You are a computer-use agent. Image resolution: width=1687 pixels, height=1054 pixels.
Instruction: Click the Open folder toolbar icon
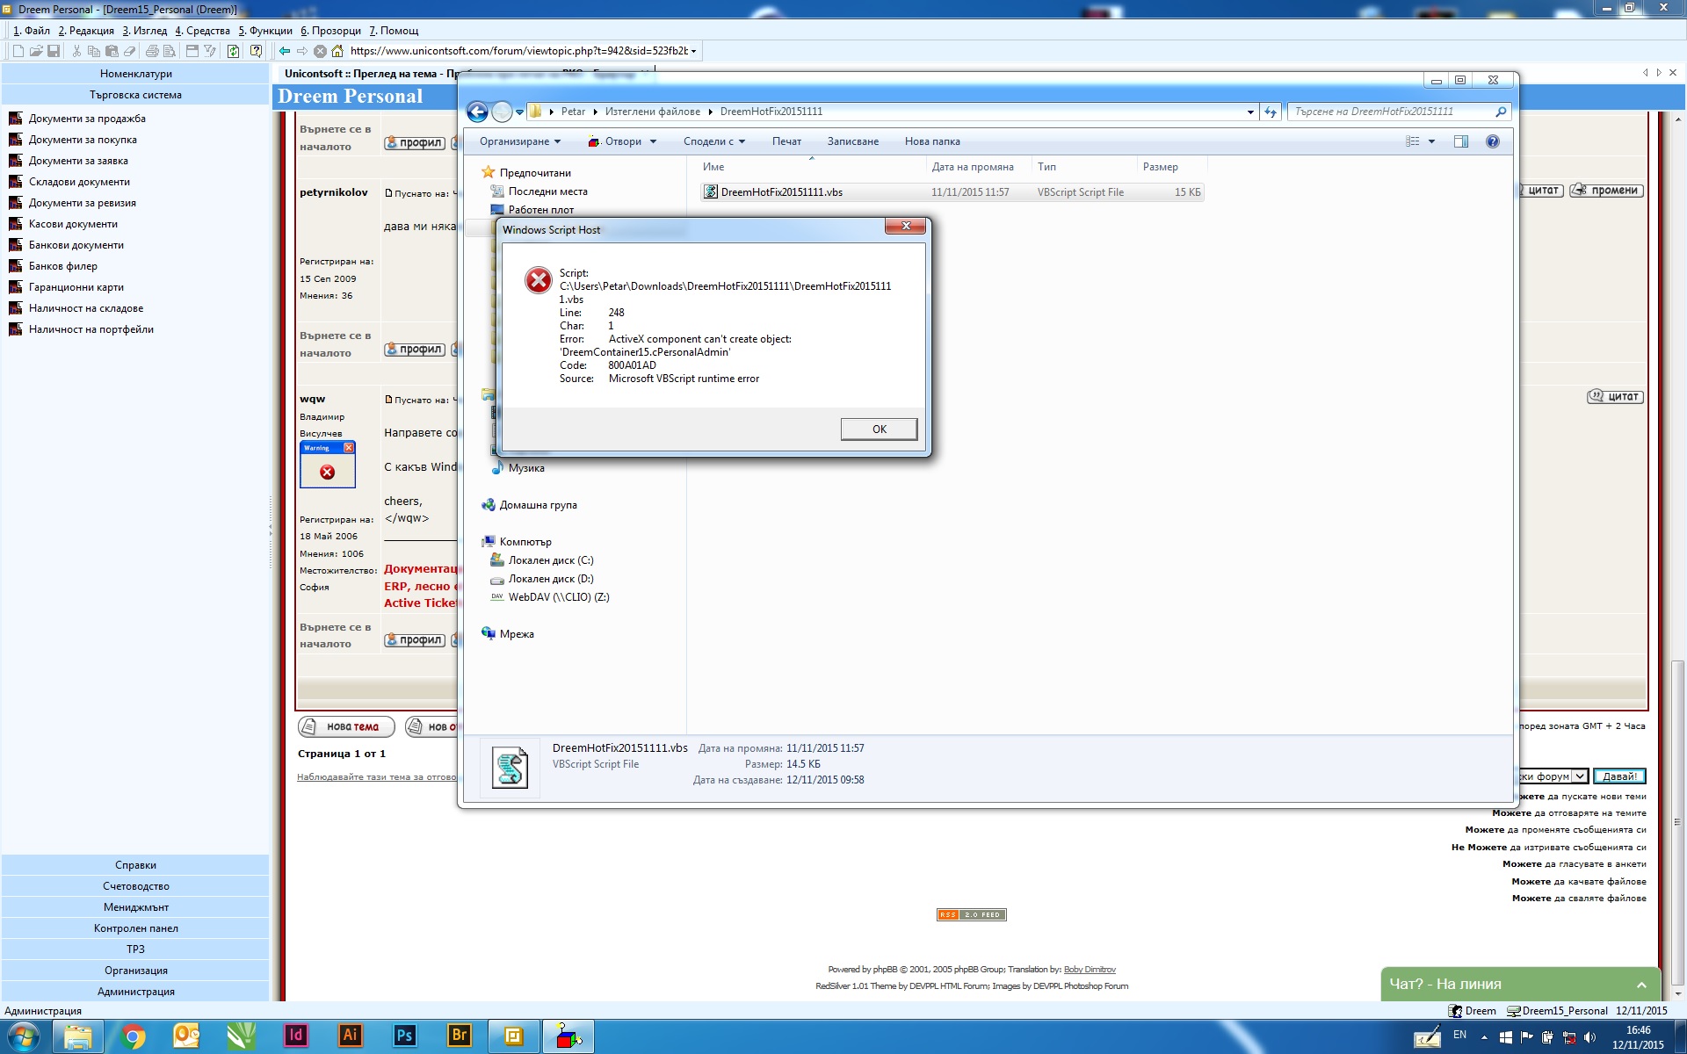pyautogui.click(x=36, y=52)
